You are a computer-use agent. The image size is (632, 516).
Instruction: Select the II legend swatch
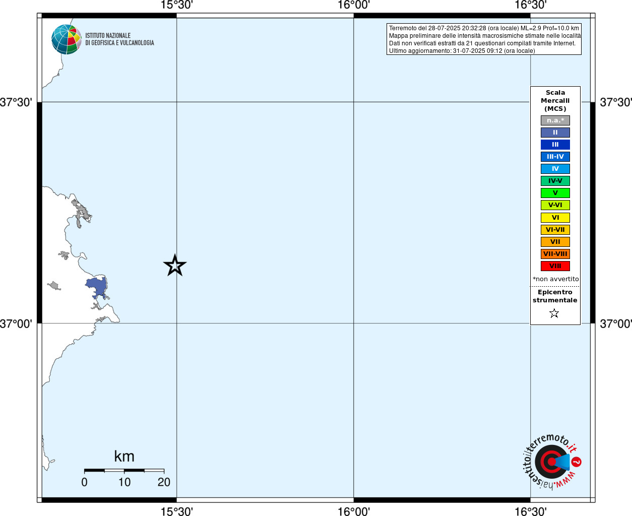[555, 133]
